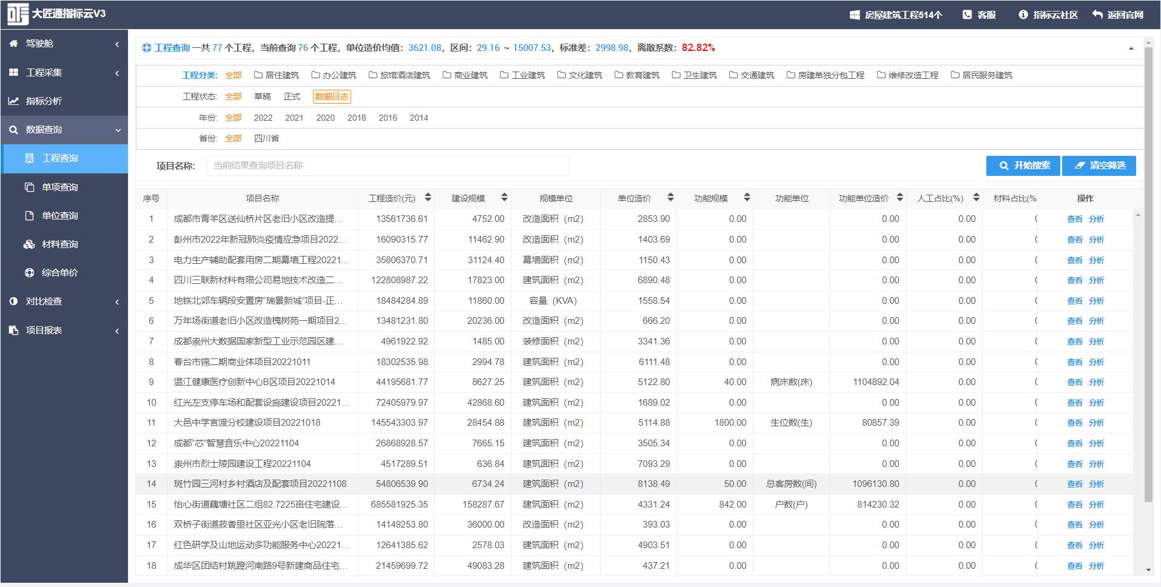Click 查看 for row 14 斑竹园三河村
The image size is (1161, 587).
1074,484
